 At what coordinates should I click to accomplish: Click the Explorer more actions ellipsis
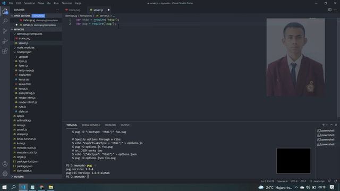(x=57, y=10)
